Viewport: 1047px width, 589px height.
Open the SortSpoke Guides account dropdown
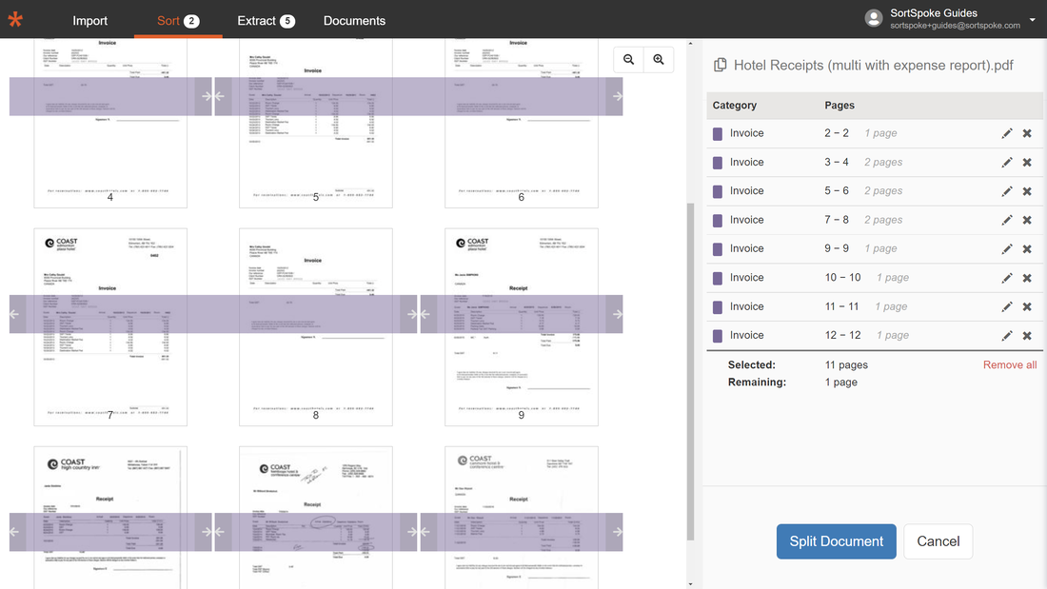click(x=1033, y=19)
